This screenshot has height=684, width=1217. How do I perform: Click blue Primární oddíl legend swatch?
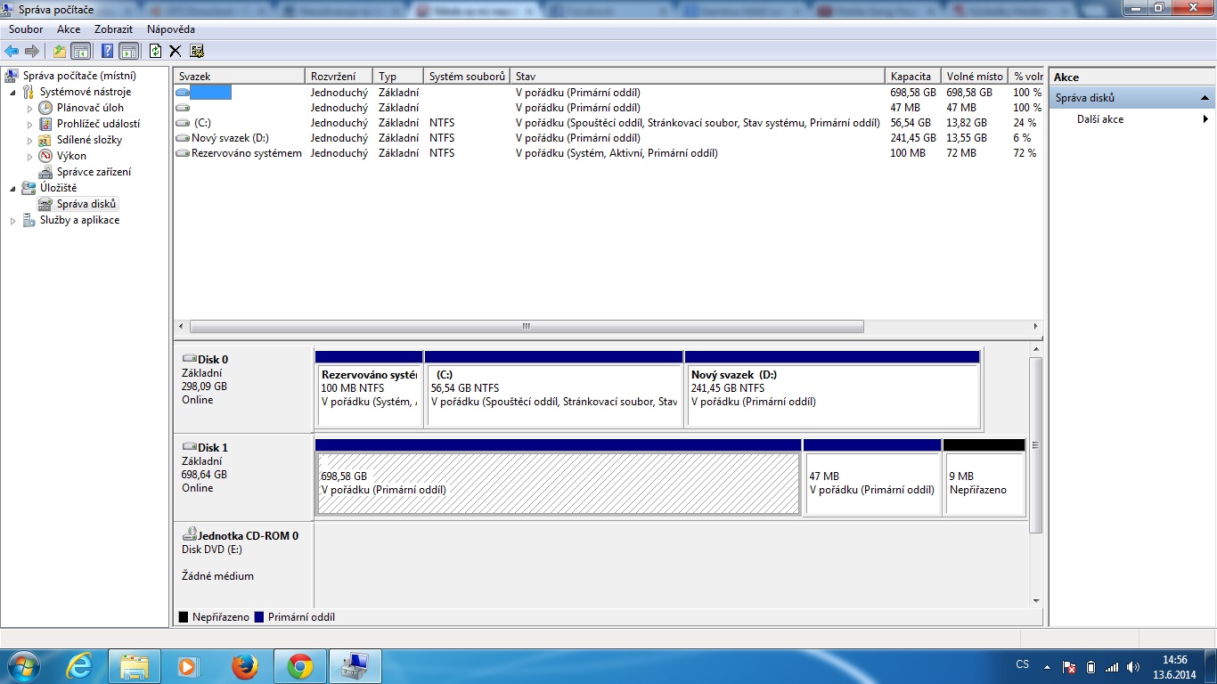pos(259,616)
